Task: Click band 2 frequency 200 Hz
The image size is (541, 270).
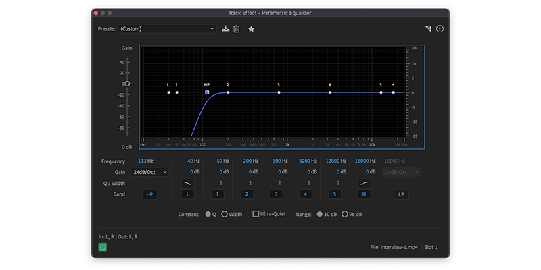Action: pos(251,161)
